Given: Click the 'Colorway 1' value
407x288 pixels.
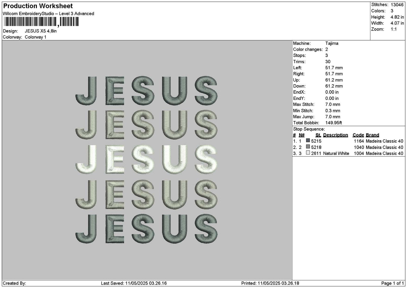Looking at the screenshot, I should tap(35, 37).
